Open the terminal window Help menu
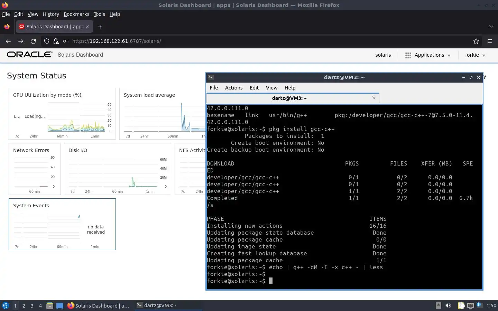498x311 pixels. click(290, 88)
